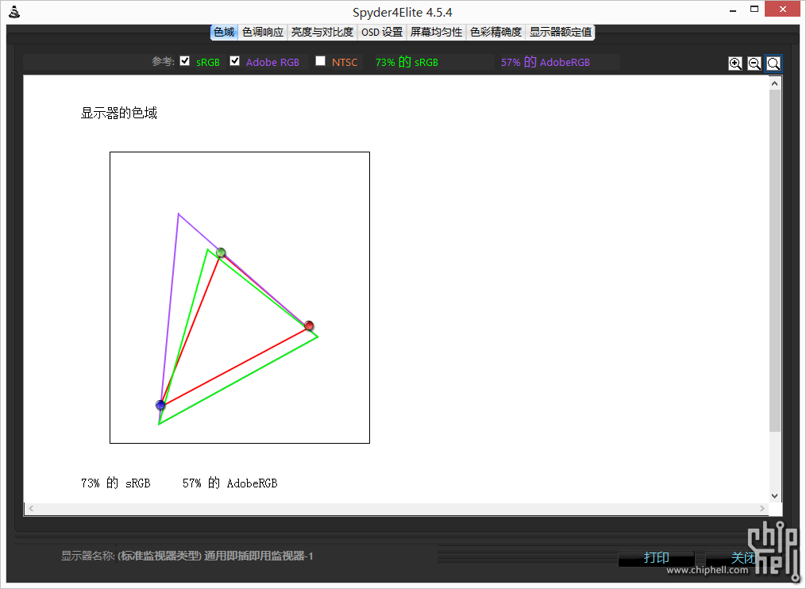Click the 显示器的色域 heading
This screenshot has width=806, height=589.
pos(119,113)
